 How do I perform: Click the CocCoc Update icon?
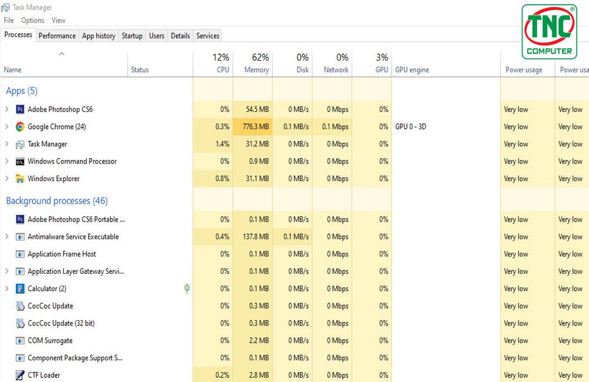coord(20,306)
